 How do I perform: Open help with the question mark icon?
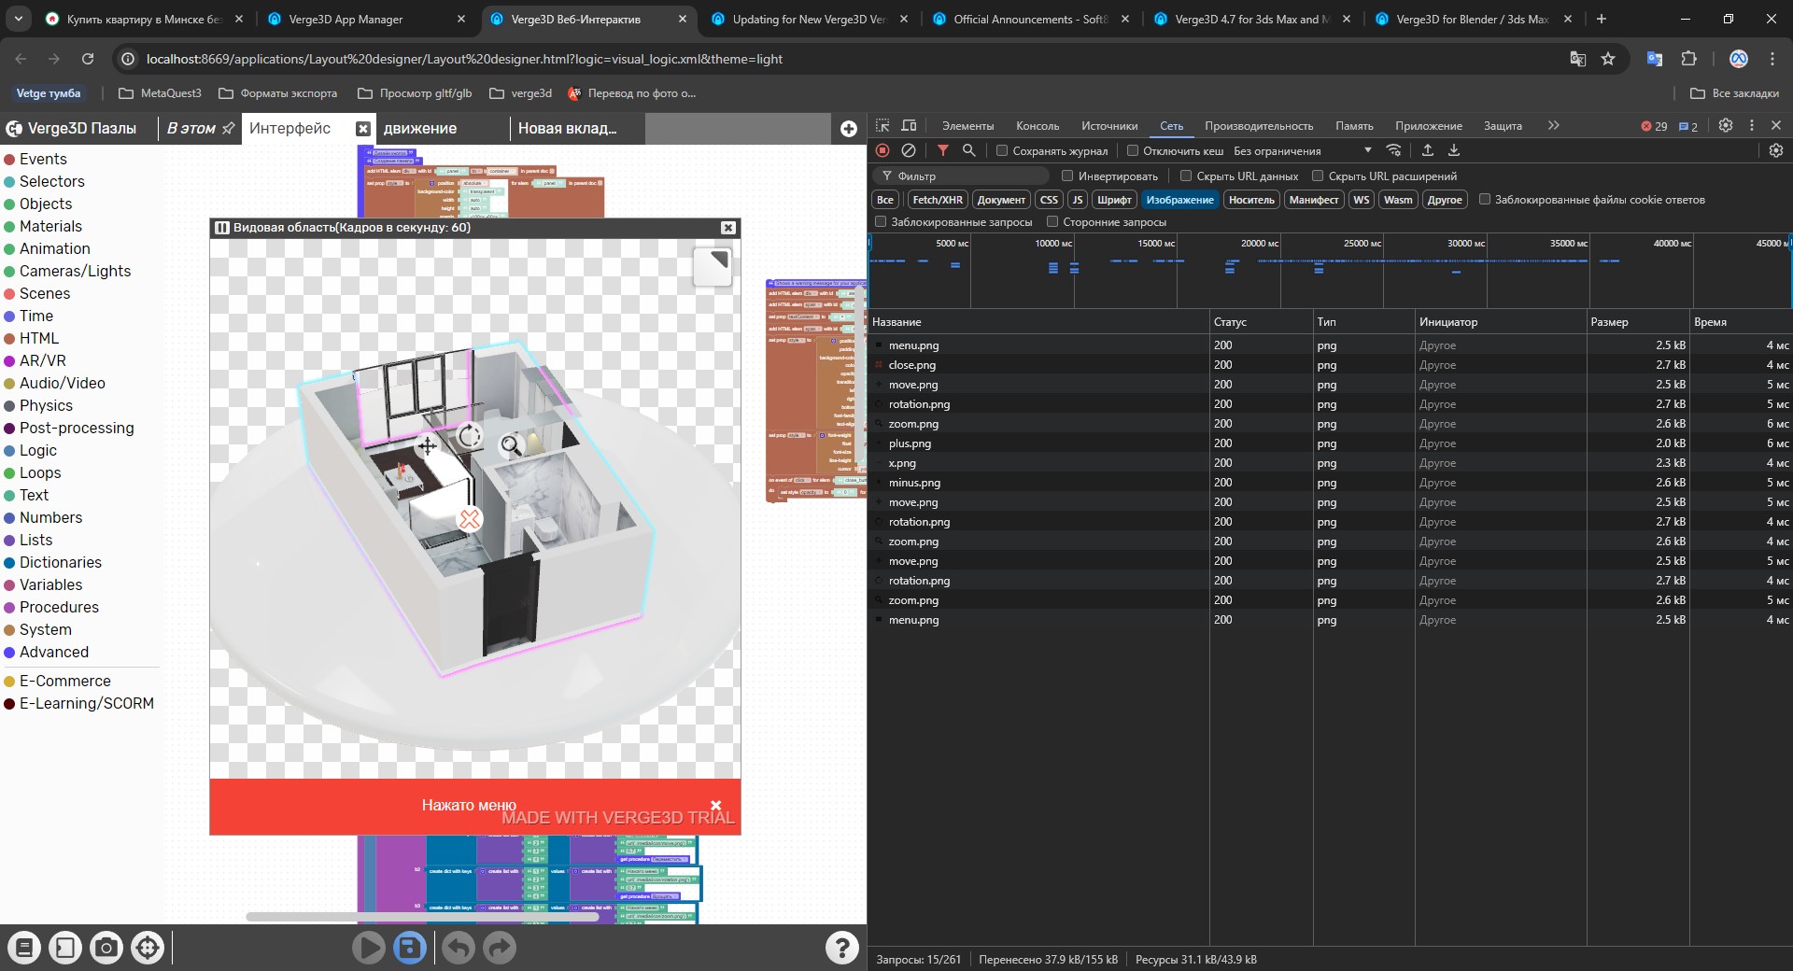pos(842,948)
